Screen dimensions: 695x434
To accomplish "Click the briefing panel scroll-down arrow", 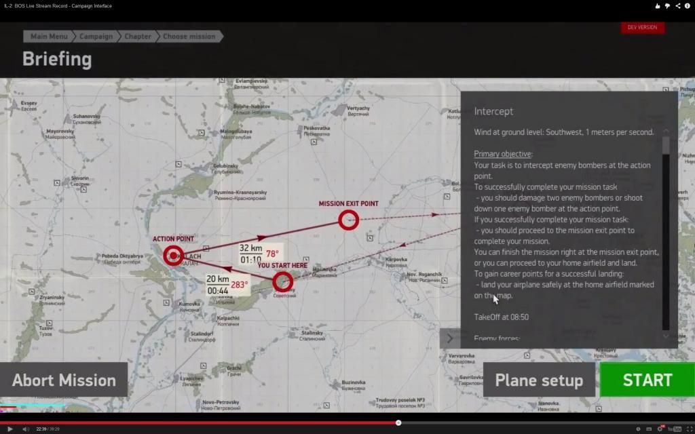I will [666, 336].
